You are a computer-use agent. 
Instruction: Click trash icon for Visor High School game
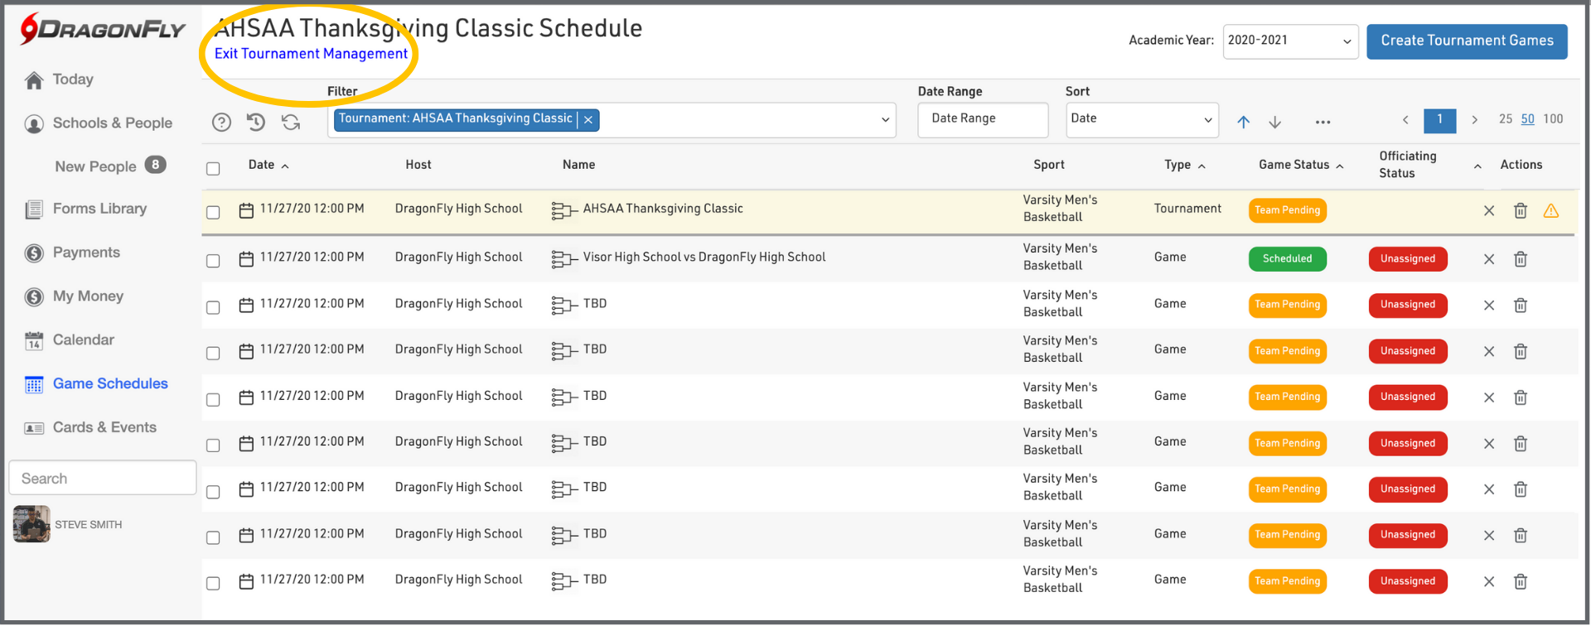tap(1520, 259)
